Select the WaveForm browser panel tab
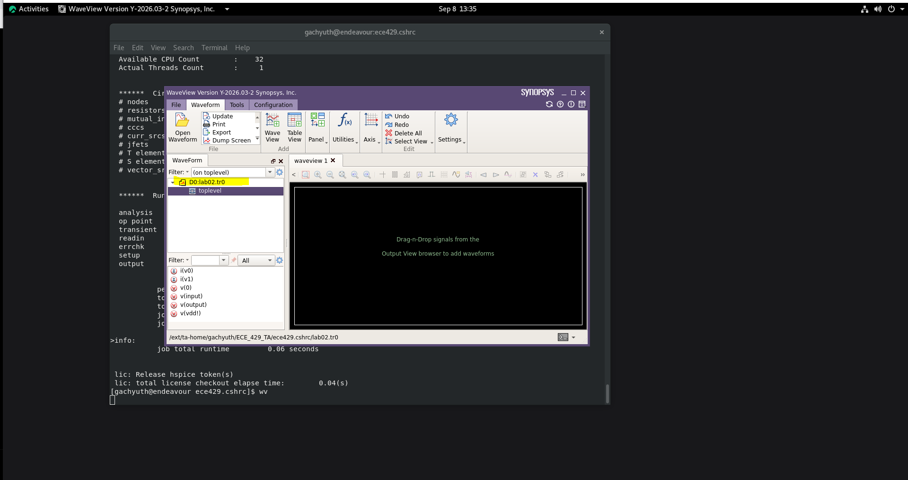 [187, 160]
